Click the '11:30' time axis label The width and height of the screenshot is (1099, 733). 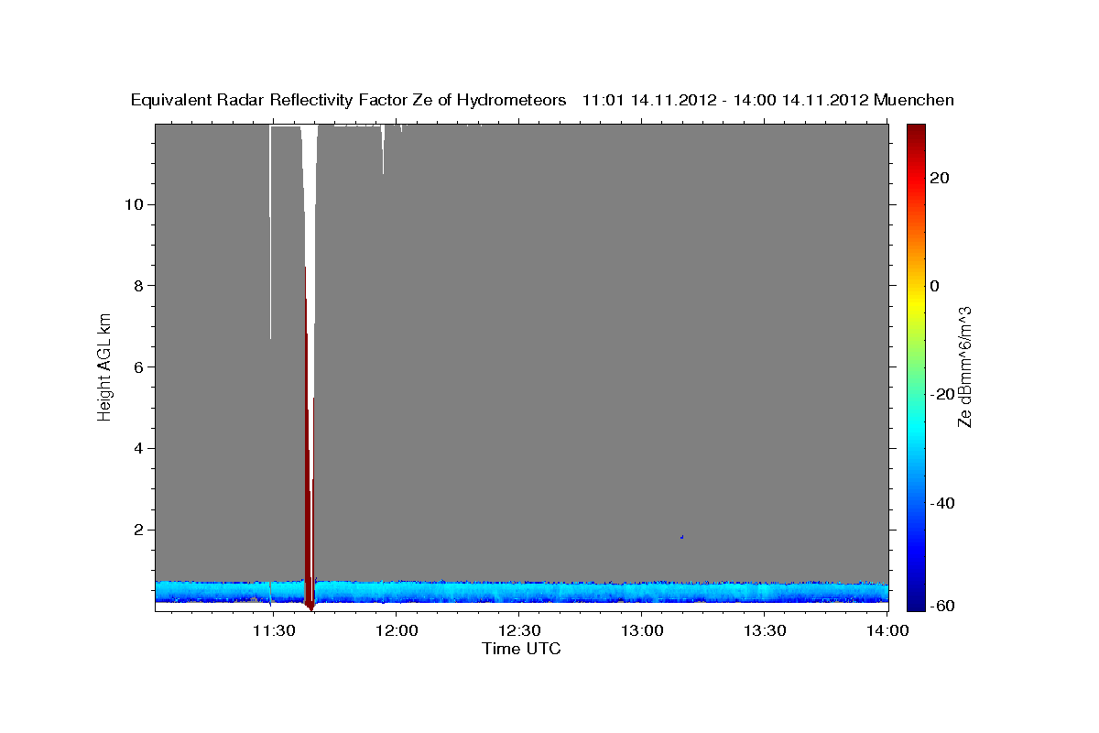point(273,630)
